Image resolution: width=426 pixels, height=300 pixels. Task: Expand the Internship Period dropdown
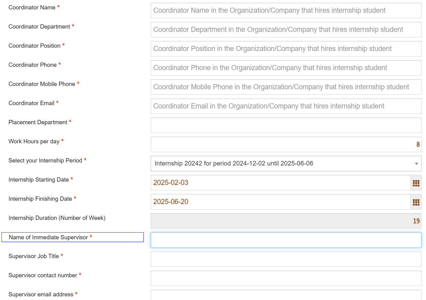click(286, 164)
